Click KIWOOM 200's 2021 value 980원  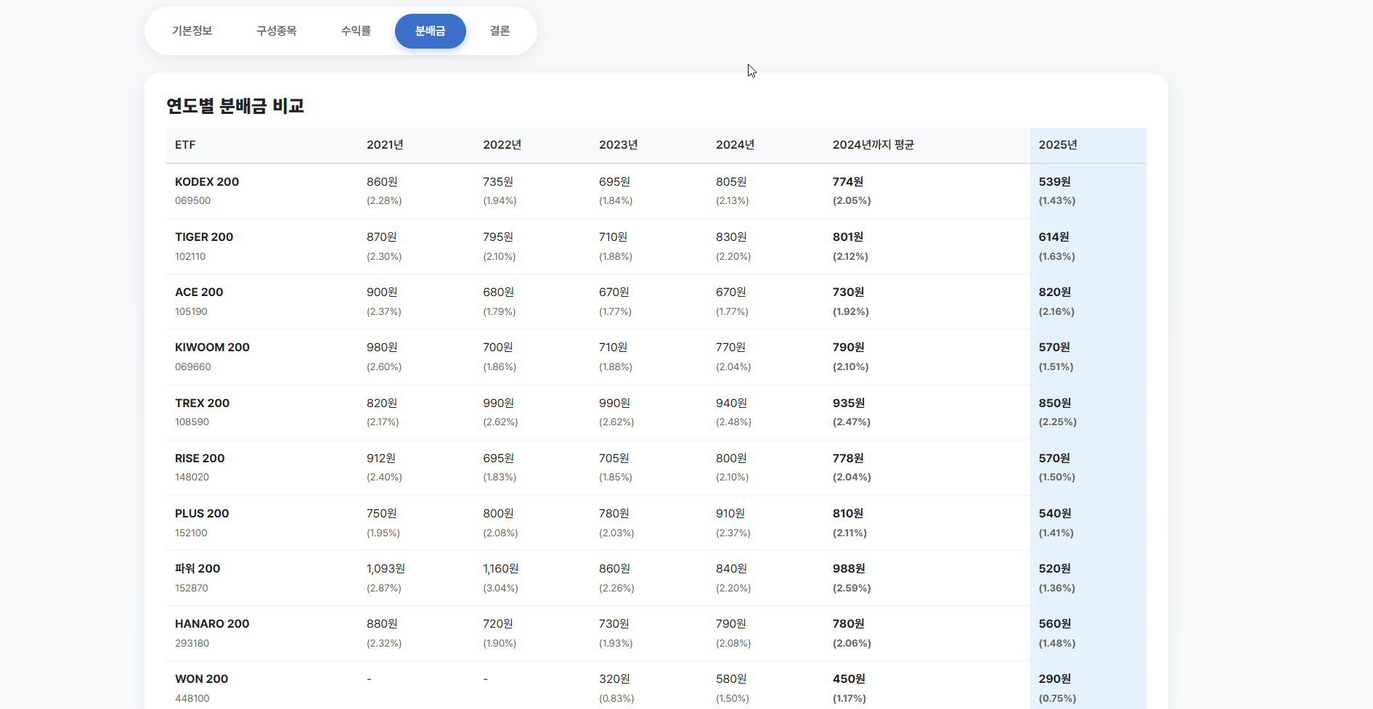[382, 348]
